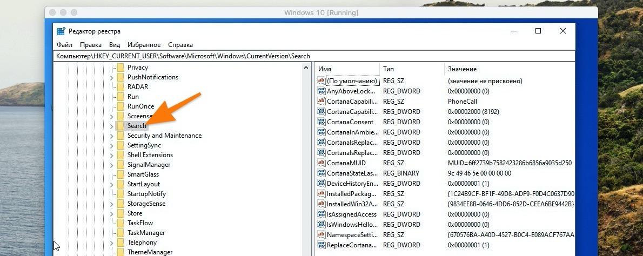Select the SignalManager key label
This screenshot has height=256, width=643.
pos(149,165)
